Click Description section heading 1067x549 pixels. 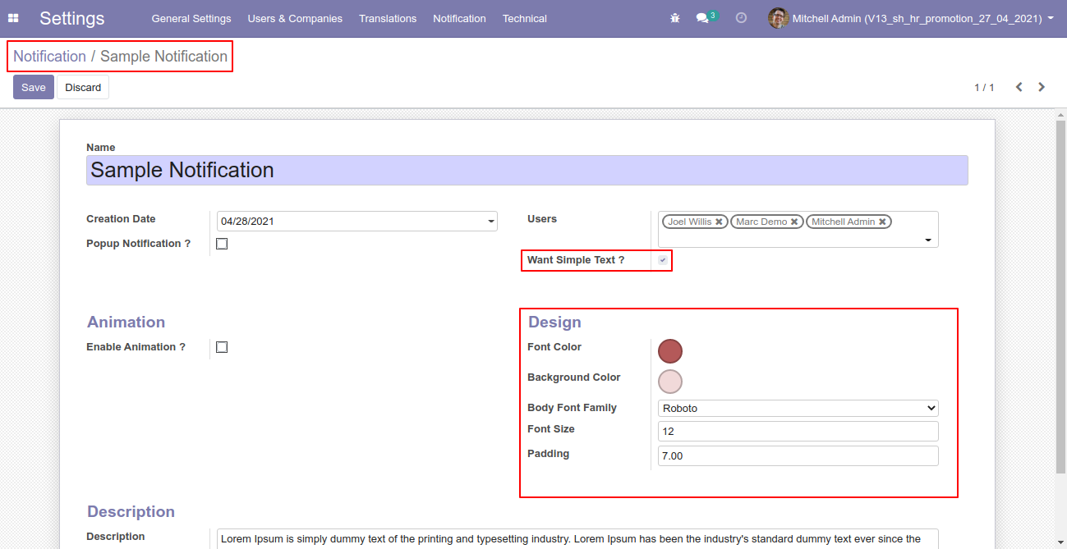(131, 512)
